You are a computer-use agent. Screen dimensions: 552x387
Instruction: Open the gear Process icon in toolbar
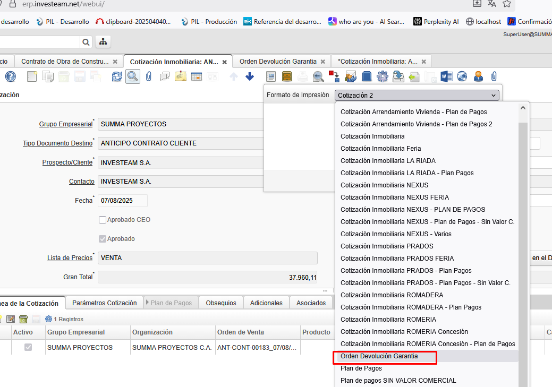(382, 76)
